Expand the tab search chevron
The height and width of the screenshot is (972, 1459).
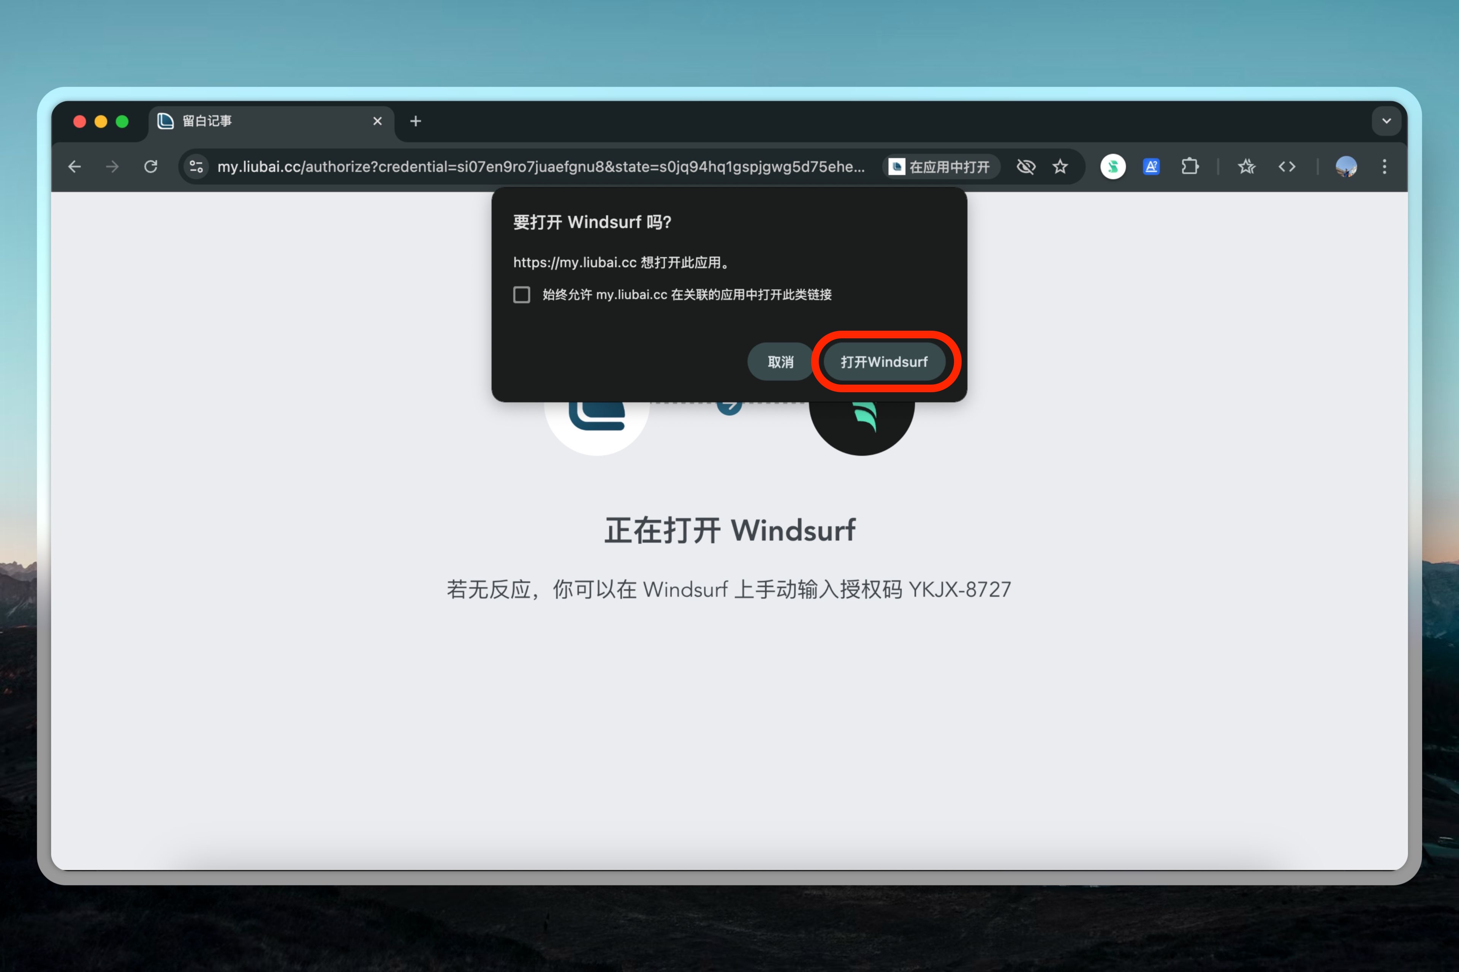[x=1386, y=121]
